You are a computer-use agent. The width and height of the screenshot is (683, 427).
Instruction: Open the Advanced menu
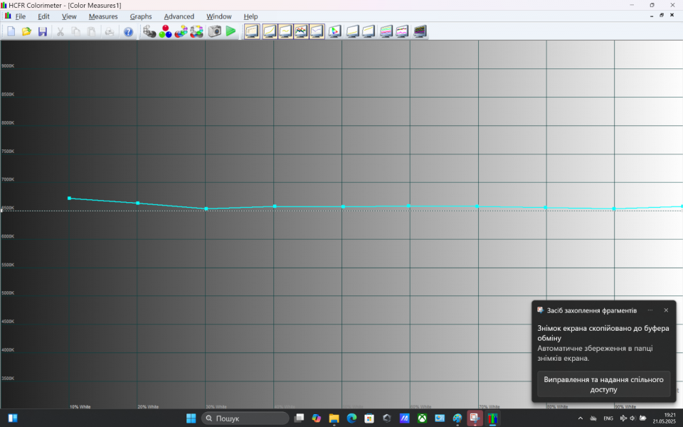click(179, 16)
